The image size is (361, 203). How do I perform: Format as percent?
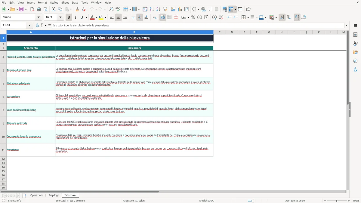pyautogui.click(x=193, y=17)
